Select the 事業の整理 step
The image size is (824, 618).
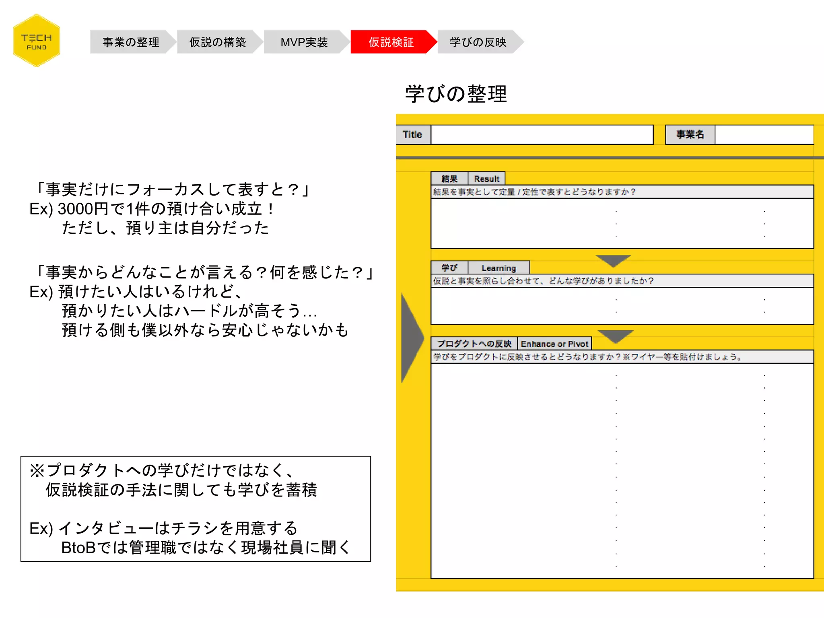(131, 42)
